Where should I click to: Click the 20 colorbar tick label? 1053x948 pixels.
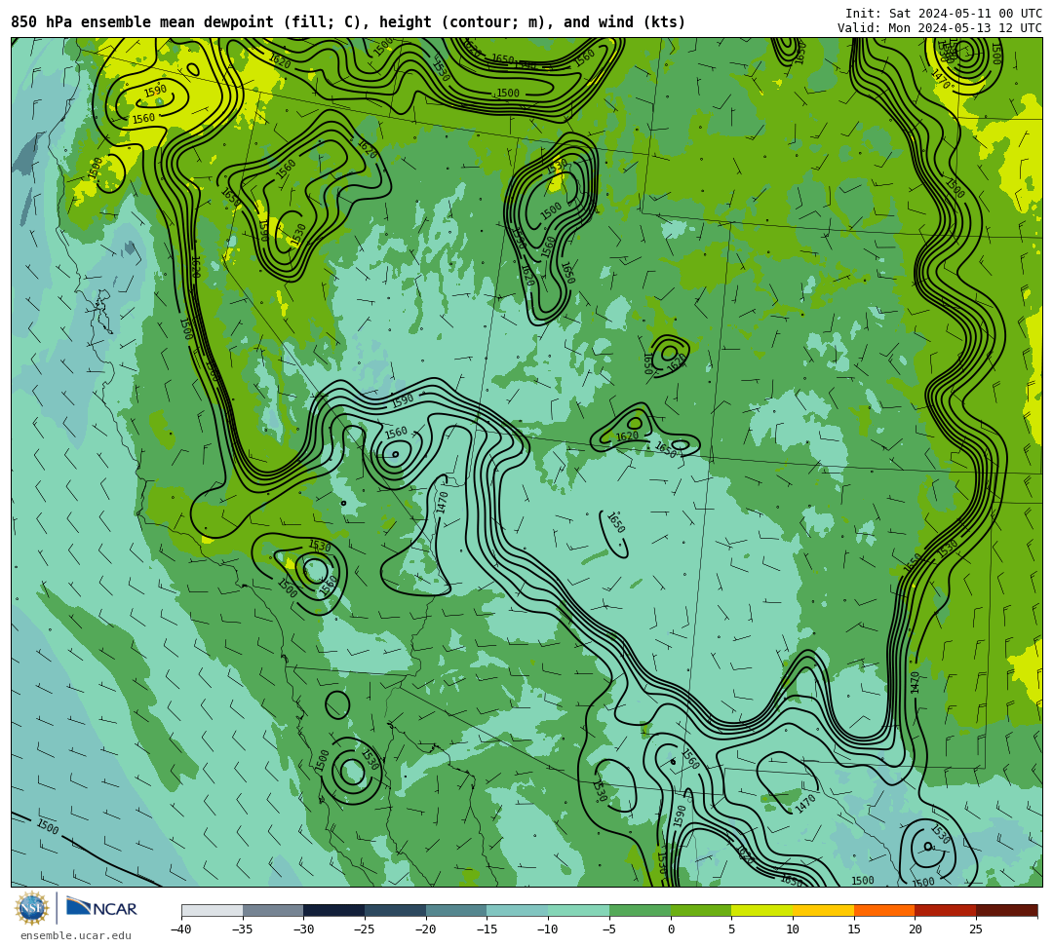click(915, 929)
